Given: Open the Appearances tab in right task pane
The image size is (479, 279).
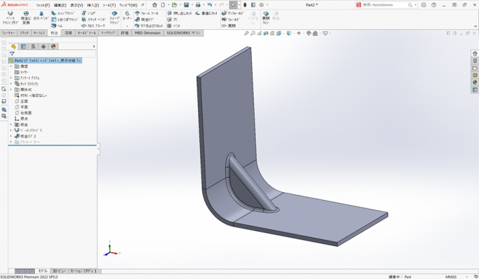Looking at the screenshot, I should 475,82.
